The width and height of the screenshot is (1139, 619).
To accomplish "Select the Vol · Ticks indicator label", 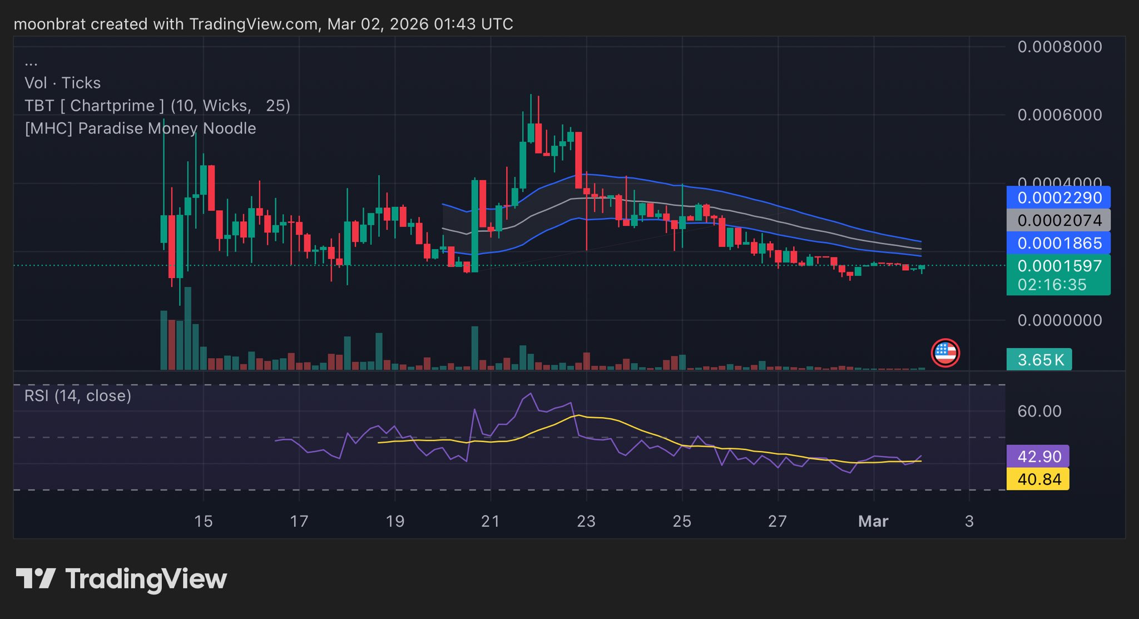I will [x=63, y=83].
